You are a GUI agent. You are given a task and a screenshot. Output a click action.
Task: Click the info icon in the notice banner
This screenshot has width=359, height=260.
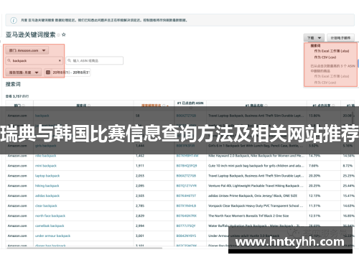(14, 20)
